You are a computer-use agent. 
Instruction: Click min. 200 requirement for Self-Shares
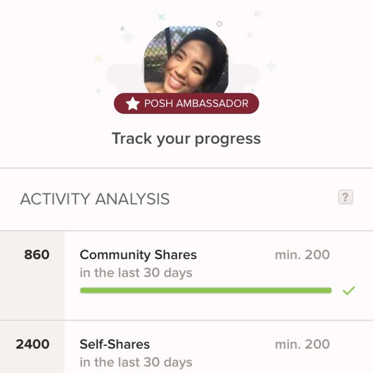tap(302, 344)
